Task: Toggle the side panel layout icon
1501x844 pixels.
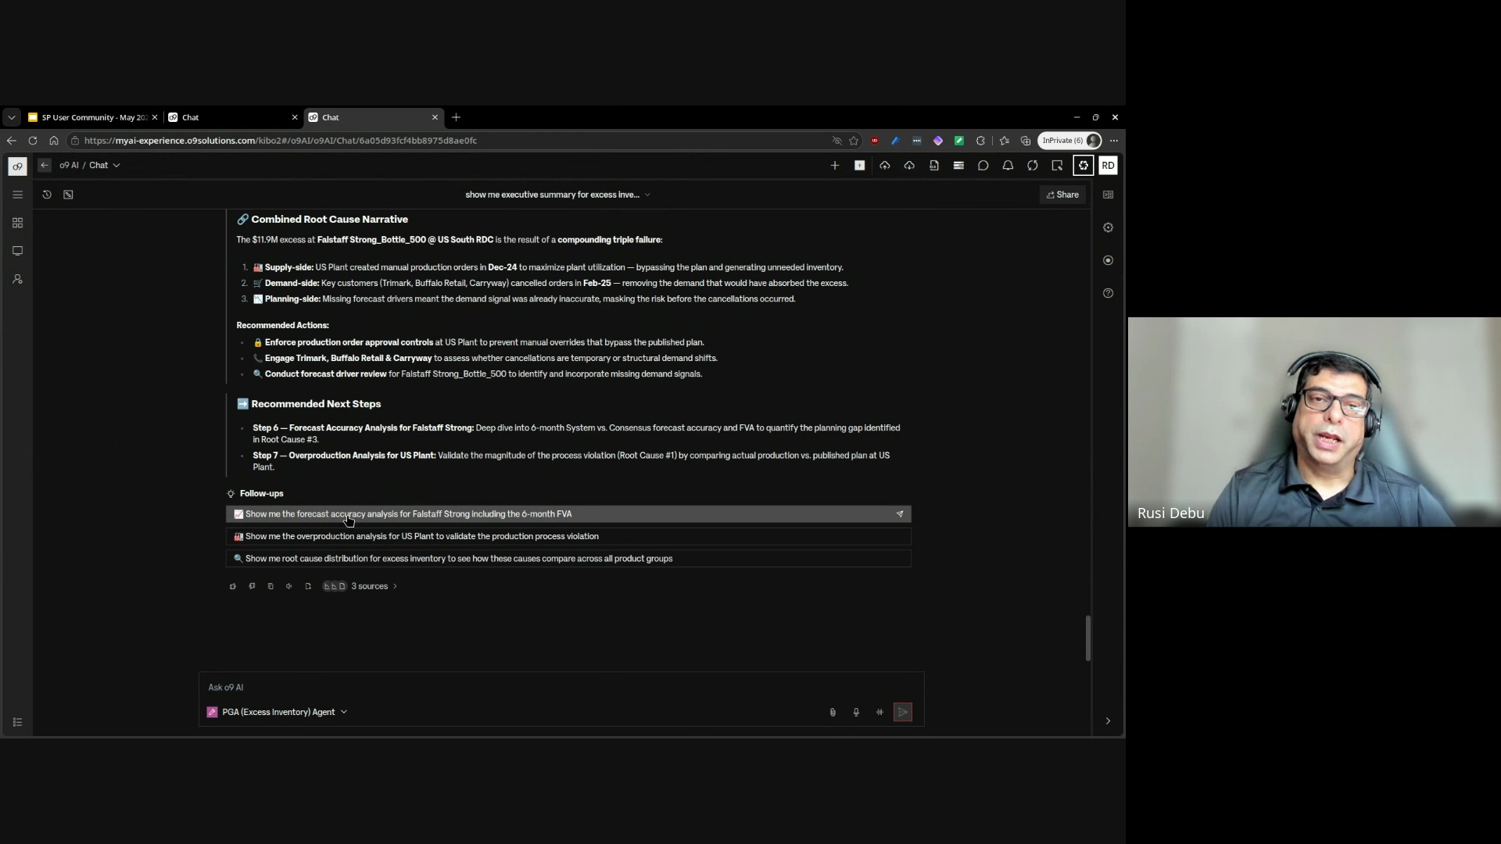Action: 1108,195
